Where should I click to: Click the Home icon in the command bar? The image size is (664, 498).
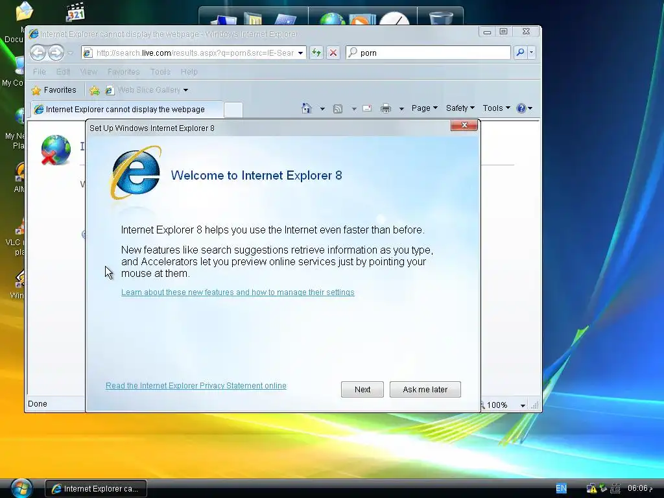(306, 108)
